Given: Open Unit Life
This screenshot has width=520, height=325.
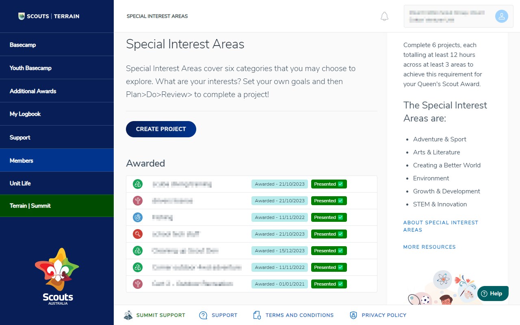Looking at the screenshot, I should click(x=57, y=183).
